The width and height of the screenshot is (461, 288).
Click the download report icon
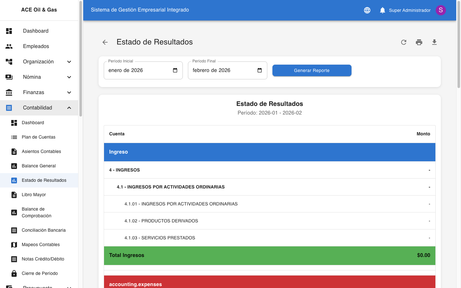[x=434, y=42]
